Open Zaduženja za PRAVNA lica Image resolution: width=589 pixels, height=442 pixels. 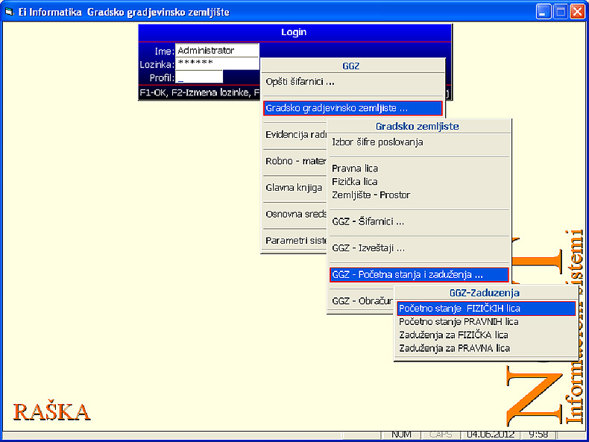454,348
